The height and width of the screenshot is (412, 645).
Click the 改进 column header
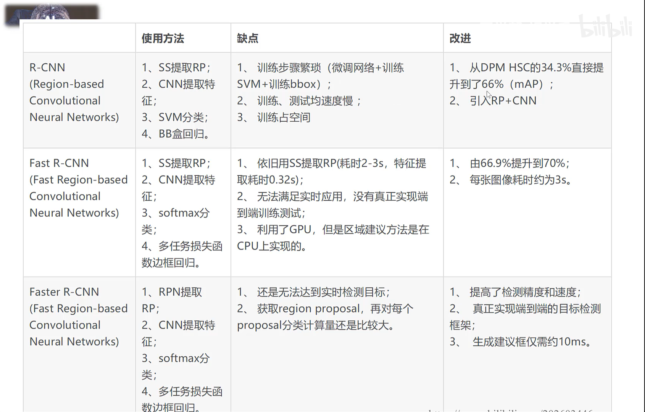[460, 39]
